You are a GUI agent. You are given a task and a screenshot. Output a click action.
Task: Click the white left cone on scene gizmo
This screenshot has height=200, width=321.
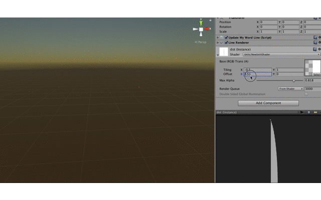pyautogui.click(x=196, y=29)
